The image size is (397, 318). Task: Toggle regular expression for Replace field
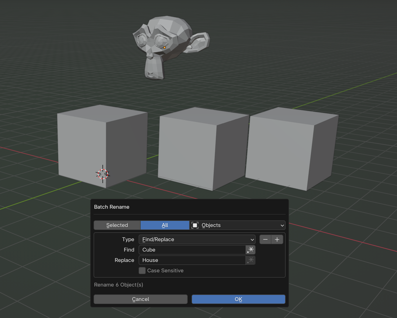tap(251, 260)
